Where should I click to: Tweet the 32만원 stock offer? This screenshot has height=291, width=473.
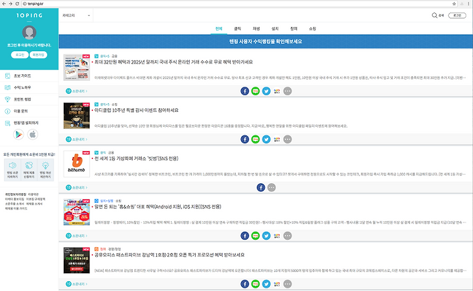[x=266, y=91]
